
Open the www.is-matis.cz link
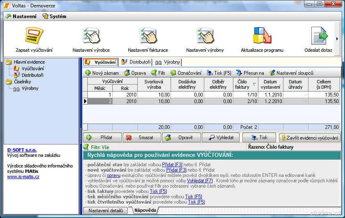pos(23,177)
